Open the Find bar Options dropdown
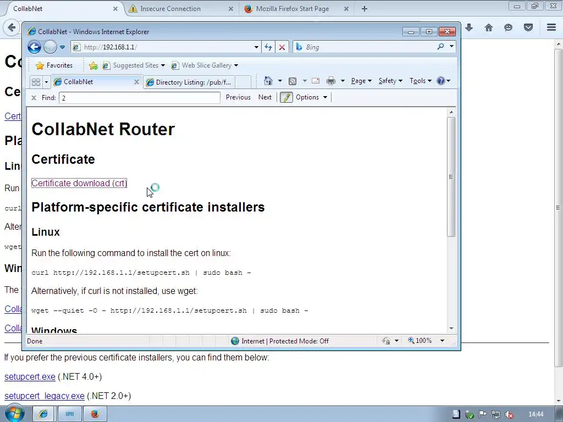Viewport: 563px width, 422px height. point(311,97)
